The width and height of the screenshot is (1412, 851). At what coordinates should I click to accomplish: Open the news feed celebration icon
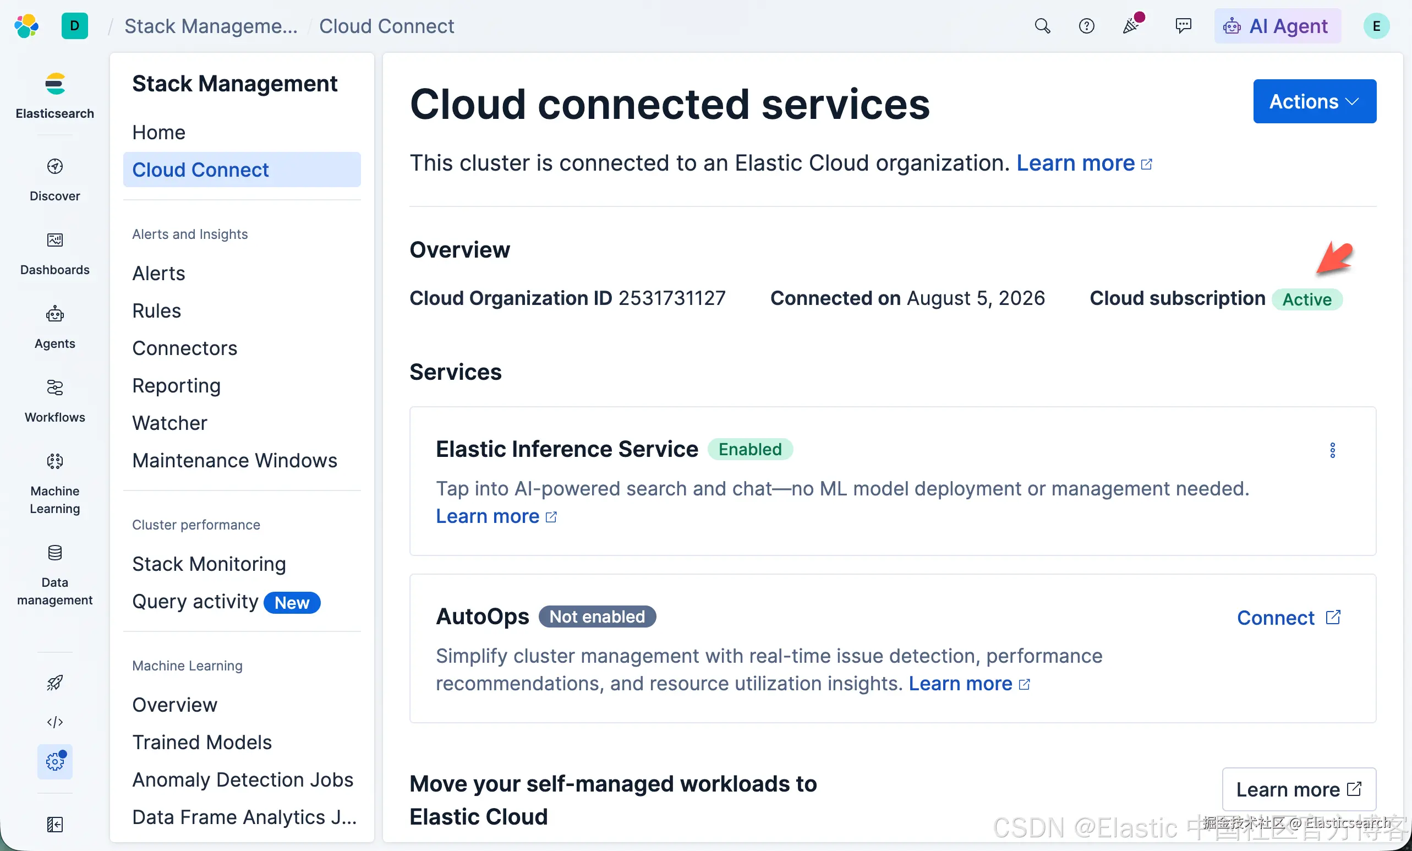[1132, 25]
